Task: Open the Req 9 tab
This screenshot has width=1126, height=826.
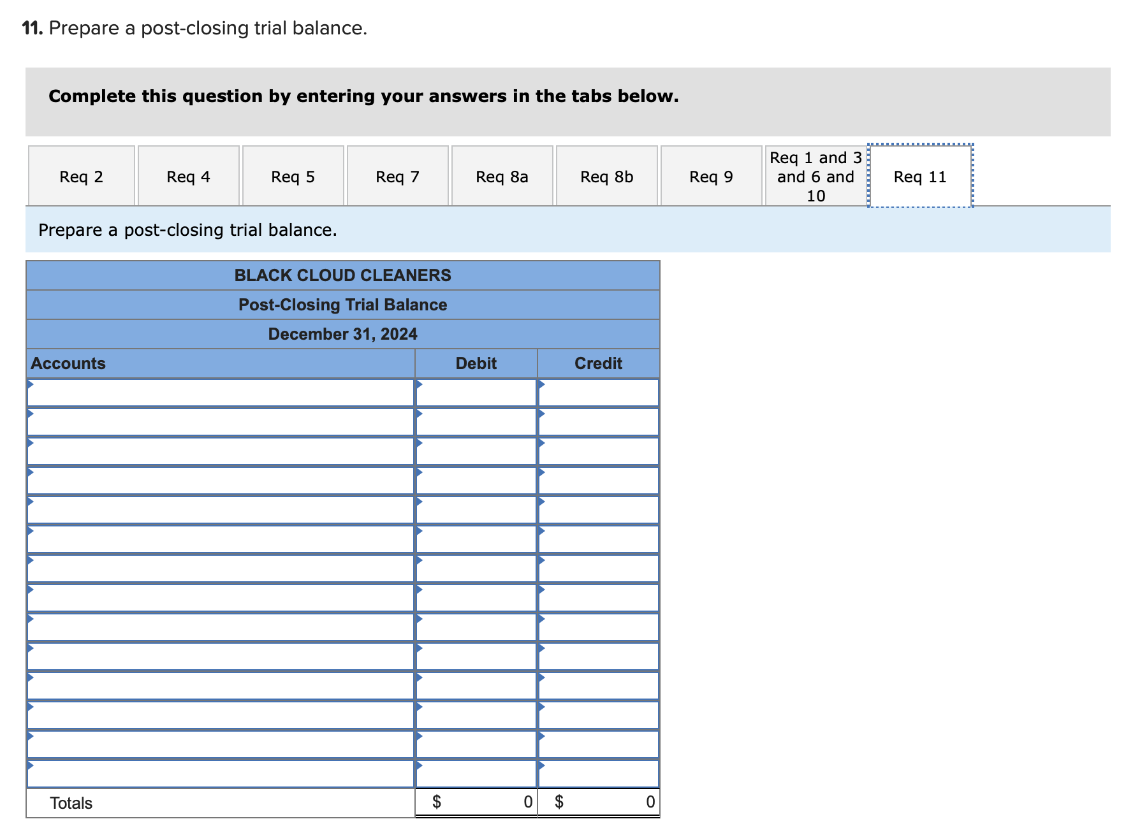Action: point(711,176)
